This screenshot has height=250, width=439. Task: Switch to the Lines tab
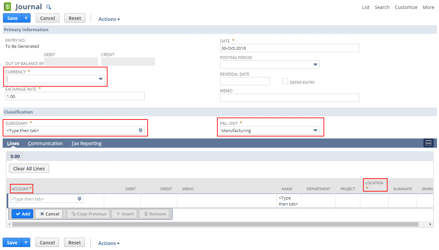click(x=13, y=143)
